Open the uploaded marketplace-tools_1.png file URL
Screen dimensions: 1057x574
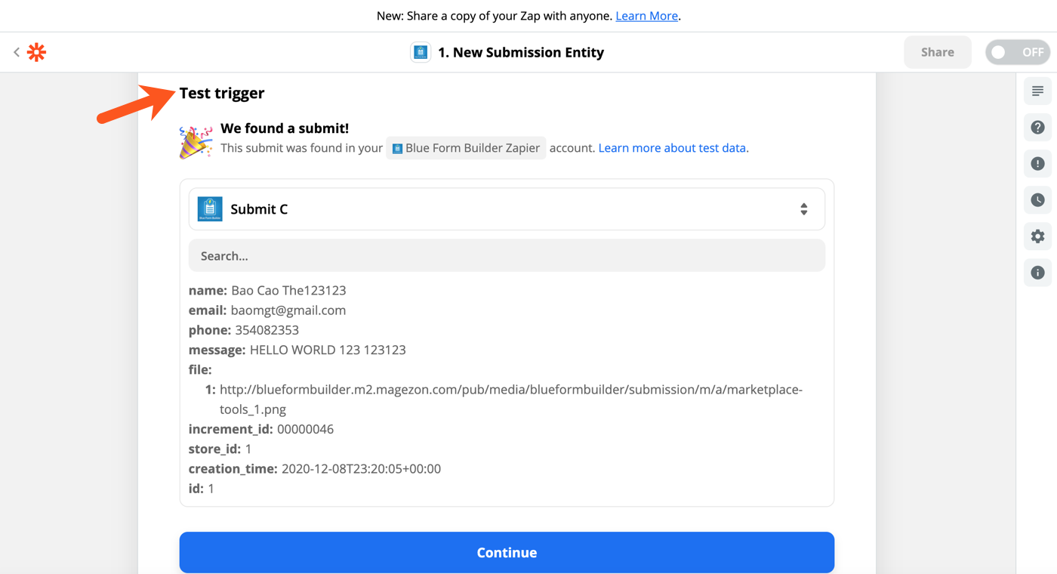[x=511, y=389]
